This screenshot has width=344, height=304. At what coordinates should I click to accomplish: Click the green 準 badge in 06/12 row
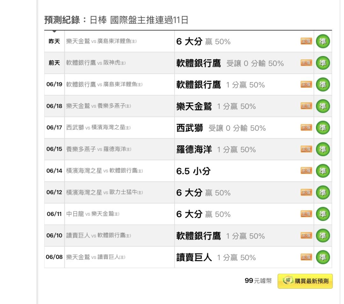[x=323, y=192]
